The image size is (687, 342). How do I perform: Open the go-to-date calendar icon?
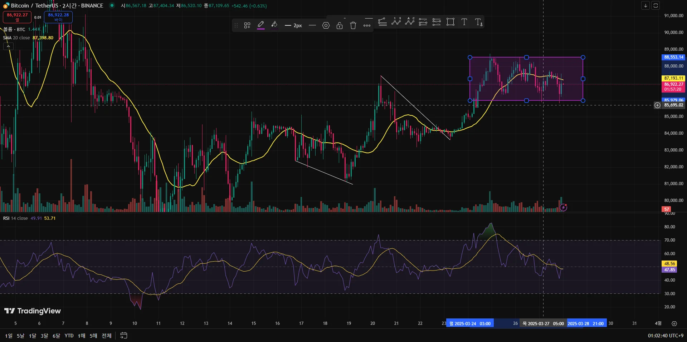124,336
